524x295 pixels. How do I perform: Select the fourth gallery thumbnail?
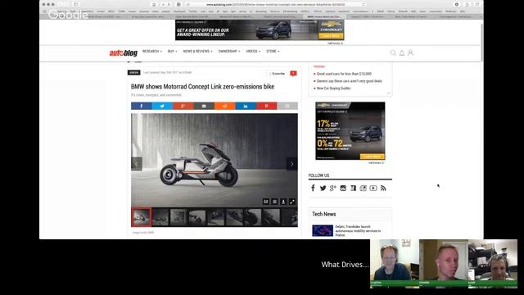(x=196, y=217)
